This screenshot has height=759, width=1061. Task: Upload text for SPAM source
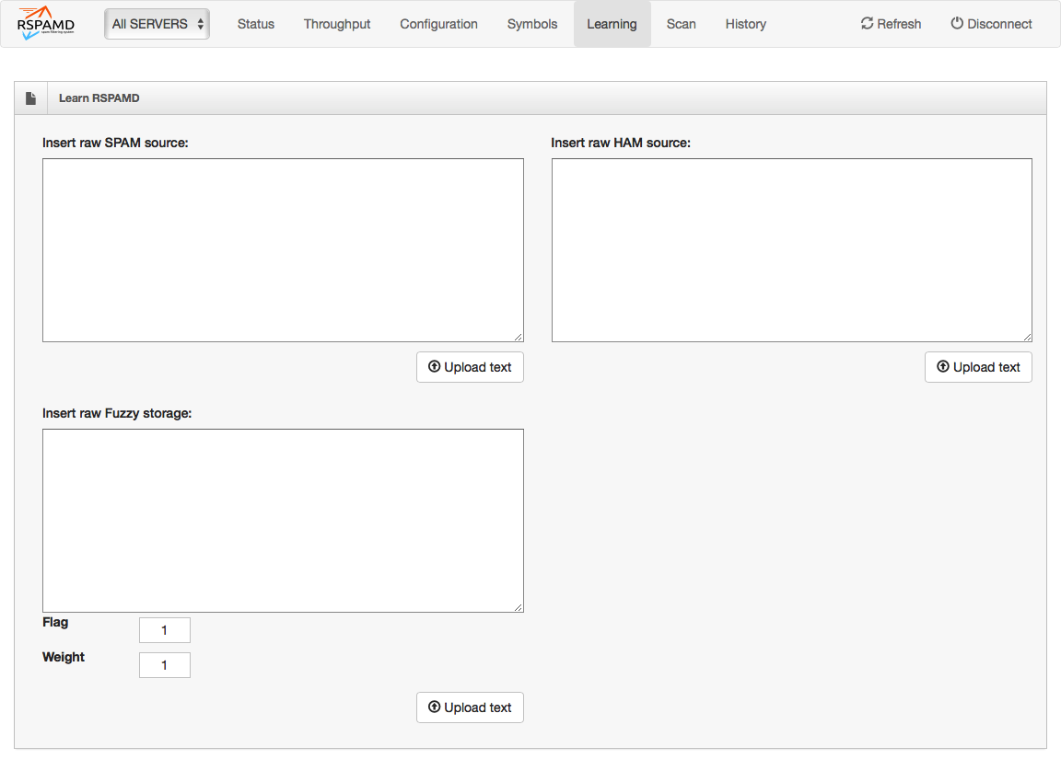click(x=470, y=367)
